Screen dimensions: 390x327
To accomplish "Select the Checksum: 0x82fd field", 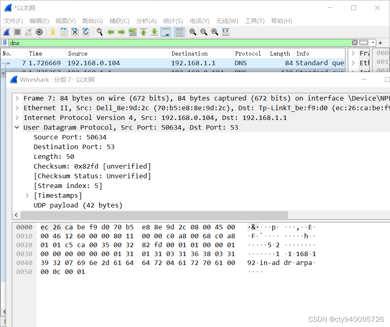I will [92, 166].
